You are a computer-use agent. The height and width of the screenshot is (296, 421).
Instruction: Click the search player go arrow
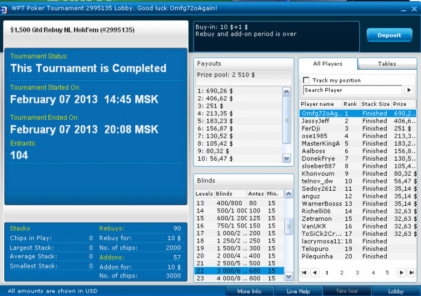tap(409, 90)
